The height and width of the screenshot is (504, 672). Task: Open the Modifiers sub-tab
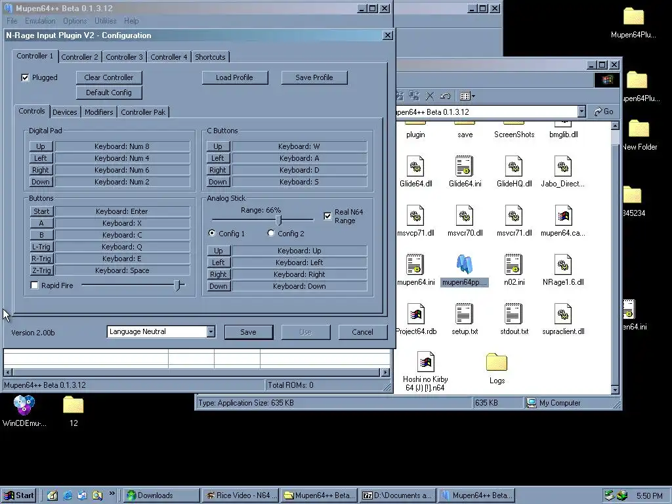99,112
